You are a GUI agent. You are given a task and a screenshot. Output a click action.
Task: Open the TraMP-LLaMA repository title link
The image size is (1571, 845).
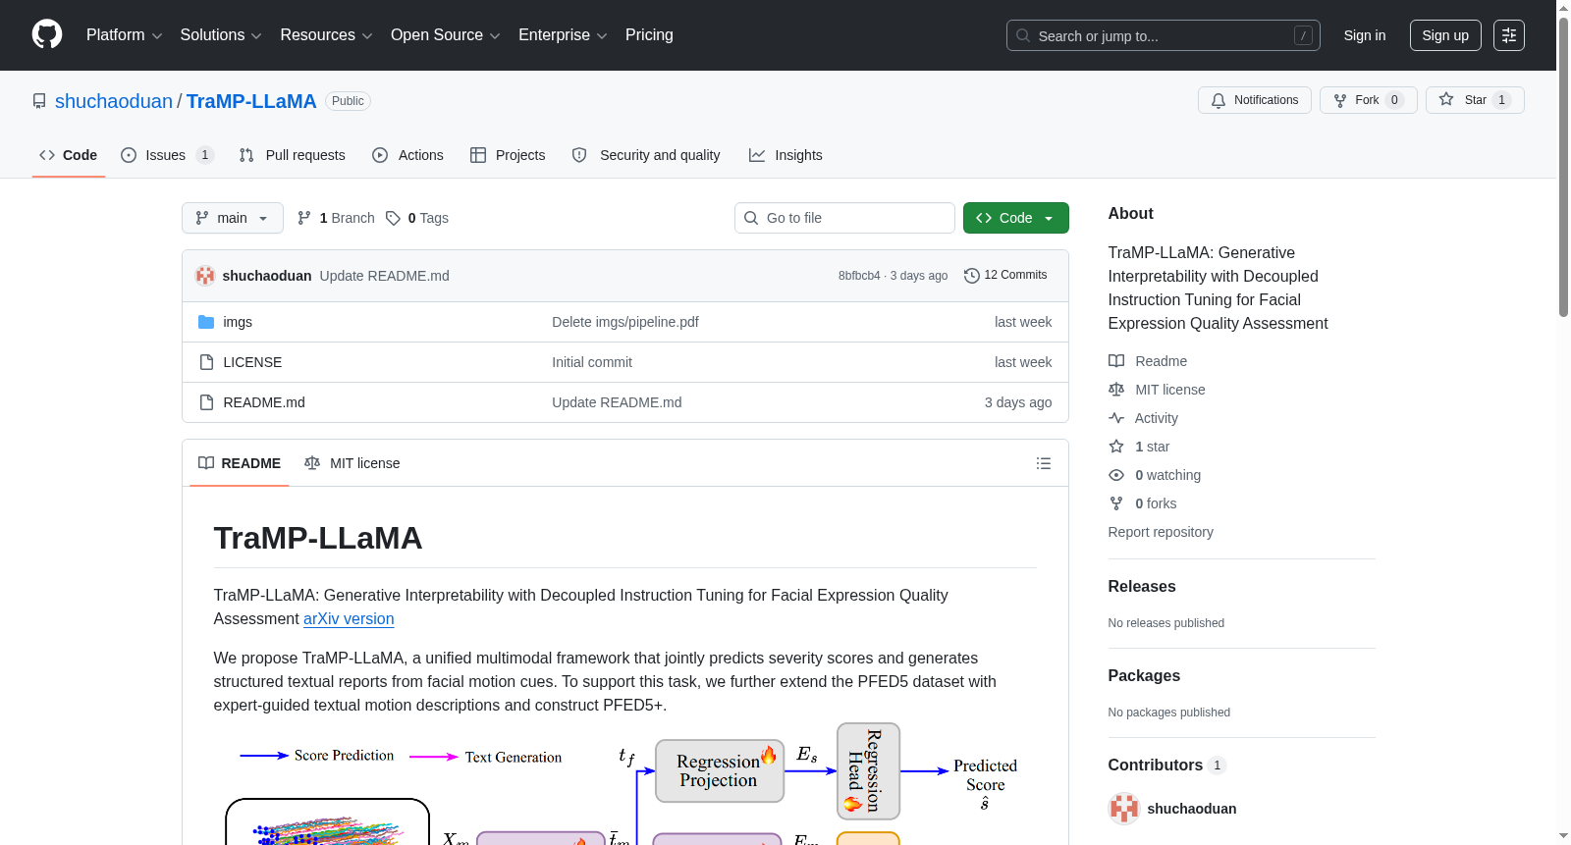click(x=251, y=101)
